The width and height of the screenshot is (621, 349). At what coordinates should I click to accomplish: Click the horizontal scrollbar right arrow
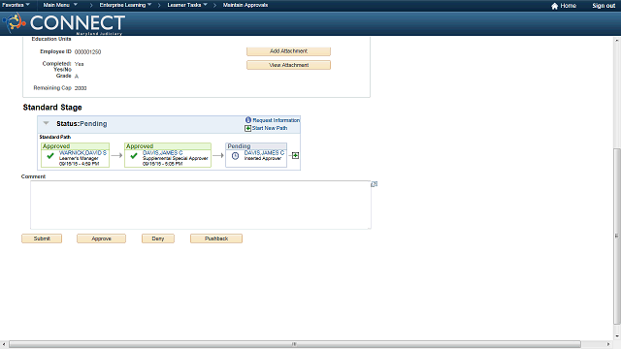pyautogui.click(x=608, y=344)
